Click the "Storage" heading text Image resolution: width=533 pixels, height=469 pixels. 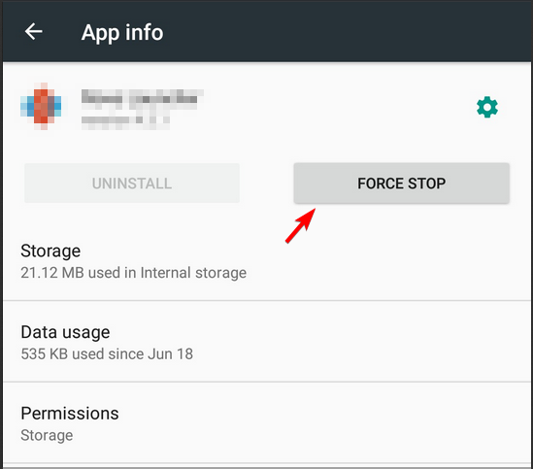pos(50,251)
